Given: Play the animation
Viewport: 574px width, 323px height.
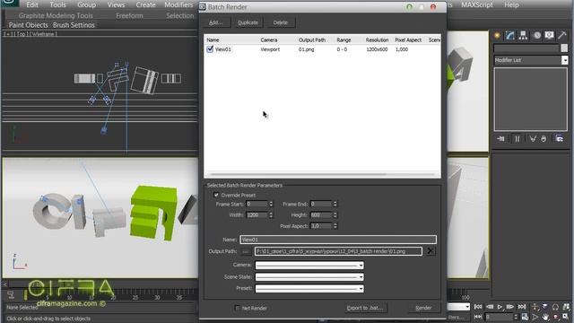Looking at the screenshot, I should click(500, 307).
